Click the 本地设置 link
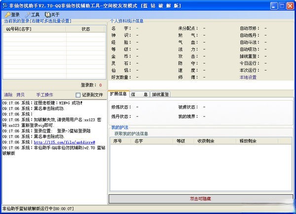The image size is (296, 214). pyautogui.click(x=248, y=77)
